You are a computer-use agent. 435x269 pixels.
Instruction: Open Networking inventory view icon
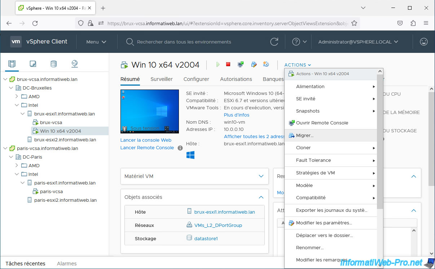click(75, 64)
